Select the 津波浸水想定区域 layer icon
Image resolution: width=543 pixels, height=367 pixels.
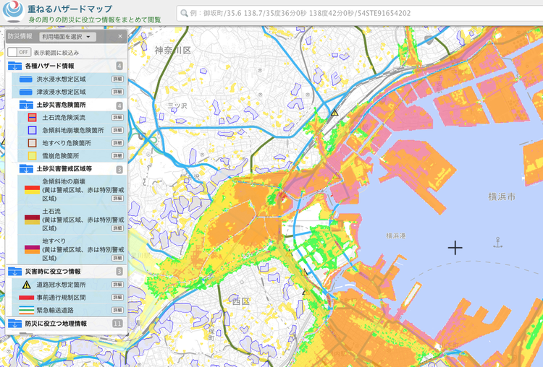coord(26,92)
